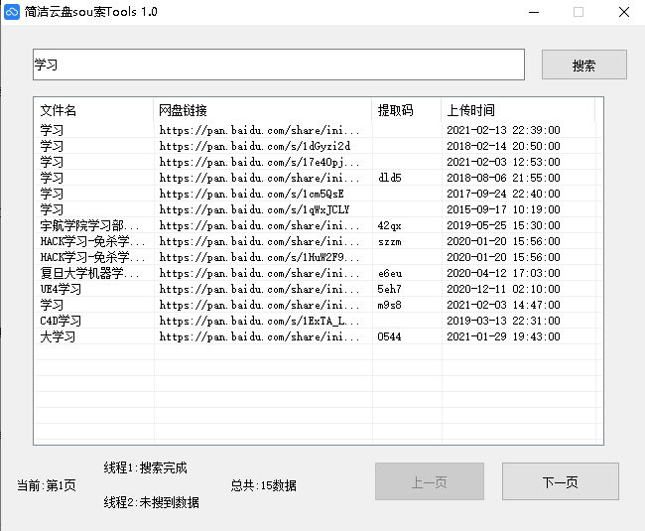Click upload time 2018-02-14 20:50:00
This screenshot has width=645, height=531.
(x=503, y=146)
